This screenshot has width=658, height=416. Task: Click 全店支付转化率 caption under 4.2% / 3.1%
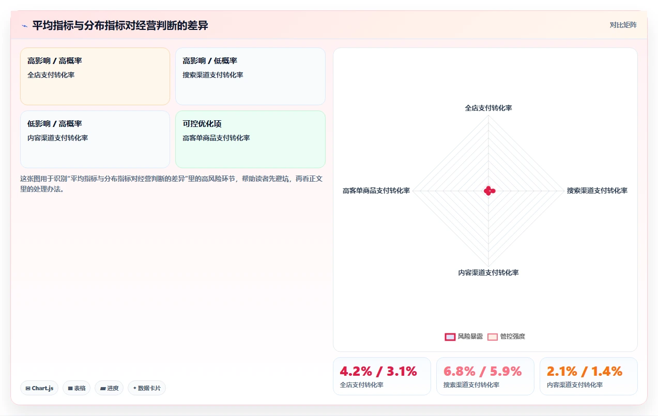361,385
